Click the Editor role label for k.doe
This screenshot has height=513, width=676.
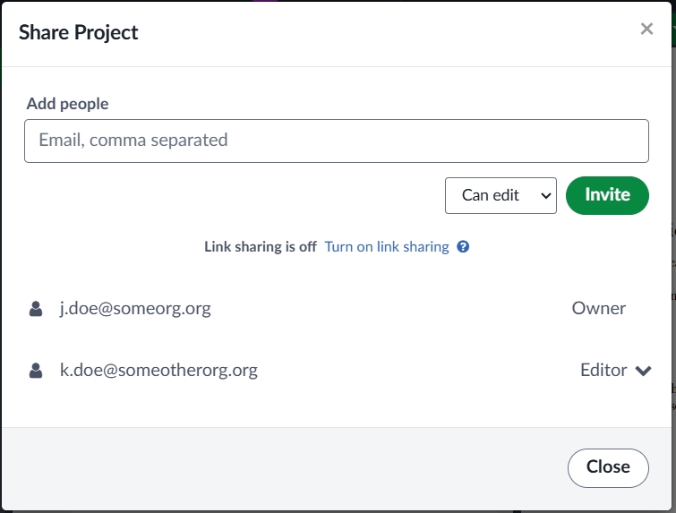tap(603, 370)
